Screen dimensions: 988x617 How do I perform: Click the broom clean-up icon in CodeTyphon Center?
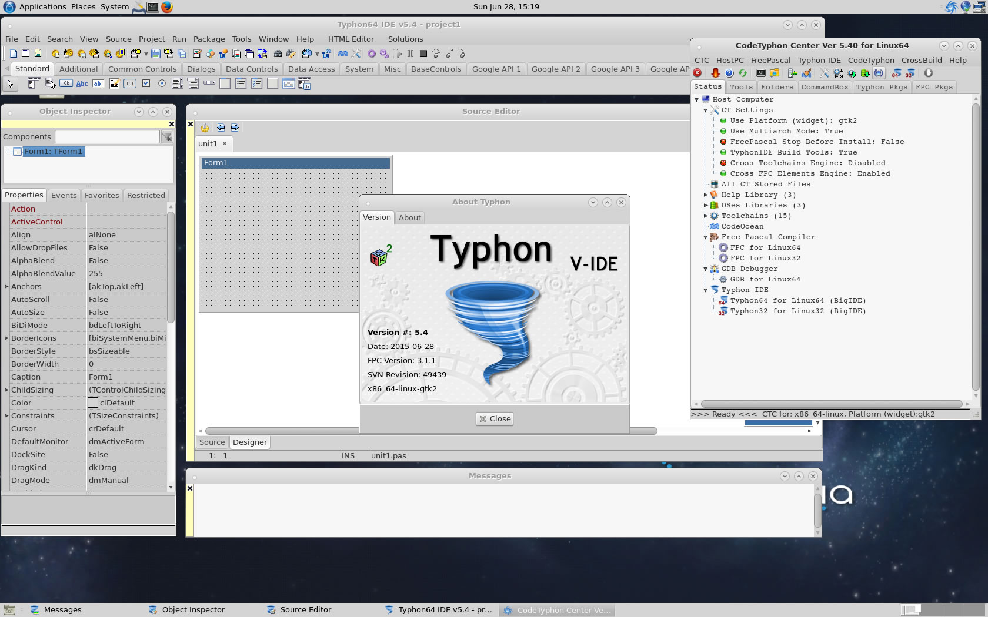tap(806, 73)
